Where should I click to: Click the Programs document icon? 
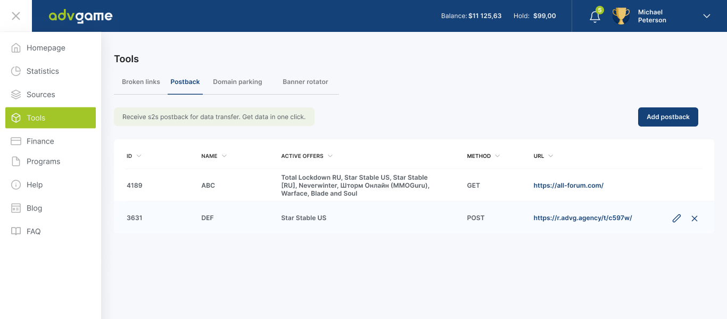click(x=16, y=162)
